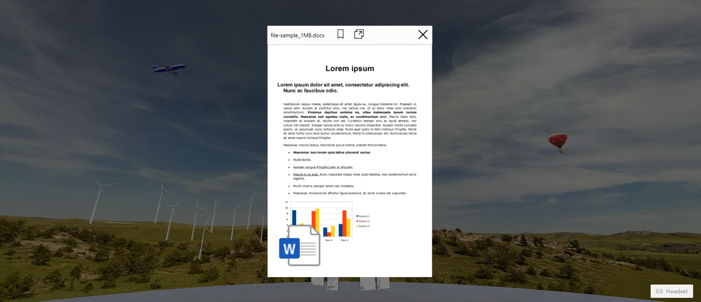
Task: Select the blue airplane in the sky
Action: 167,68
